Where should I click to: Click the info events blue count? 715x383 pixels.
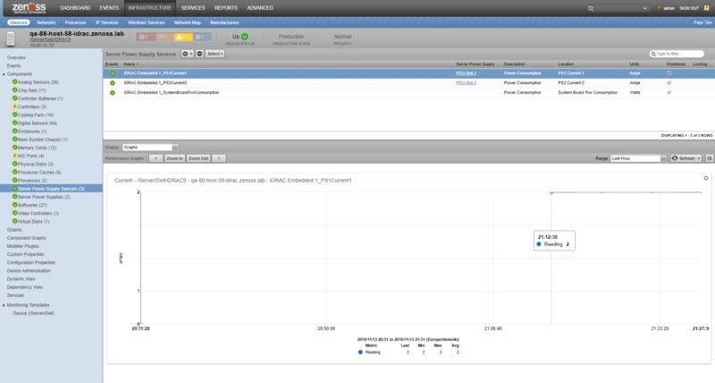(x=200, y=37)
